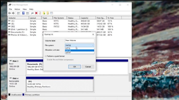Click the drive icon beside Photos & Videos
The width and height of the screenshot is (179, 100).
9,35
